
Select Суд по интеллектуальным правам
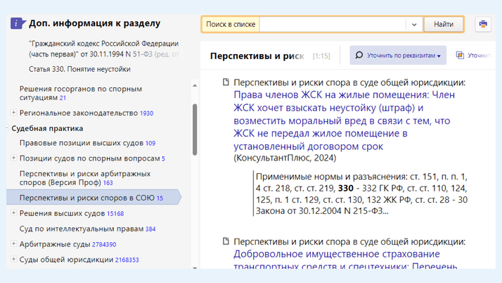point(87,229)
